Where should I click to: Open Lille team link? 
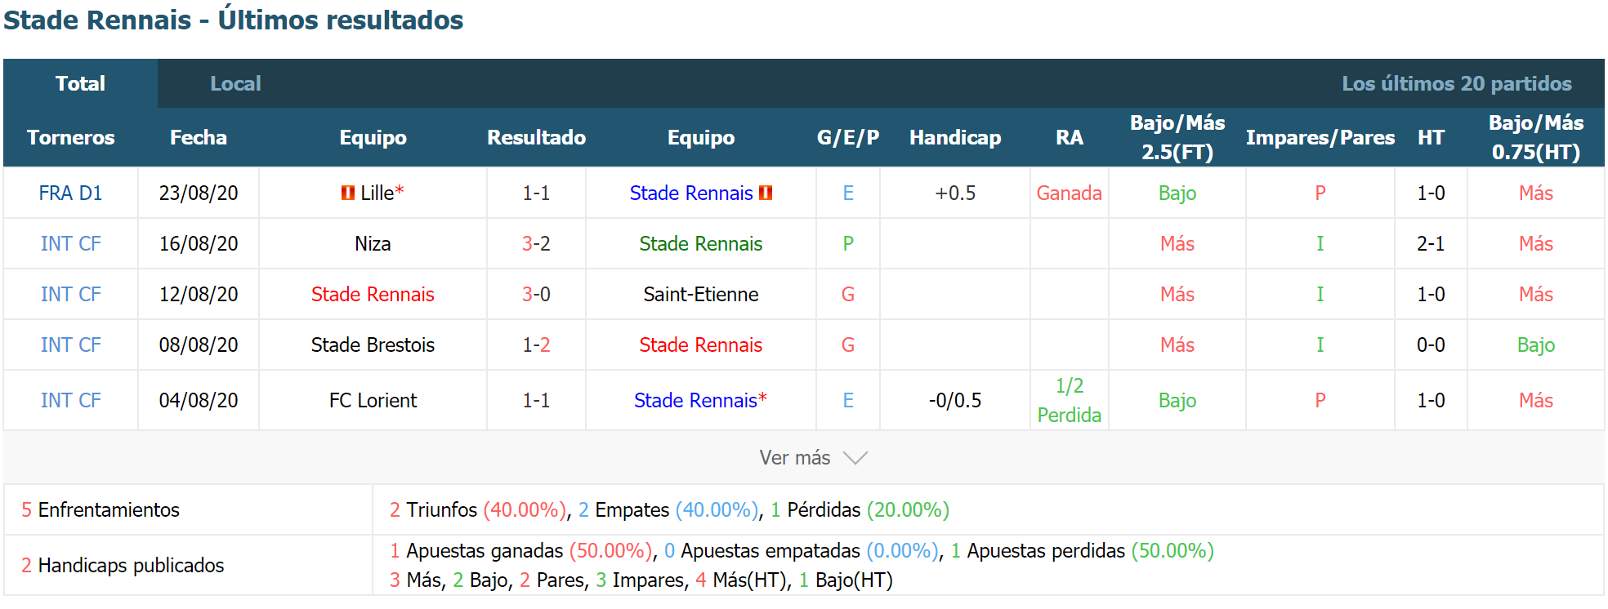377,193
